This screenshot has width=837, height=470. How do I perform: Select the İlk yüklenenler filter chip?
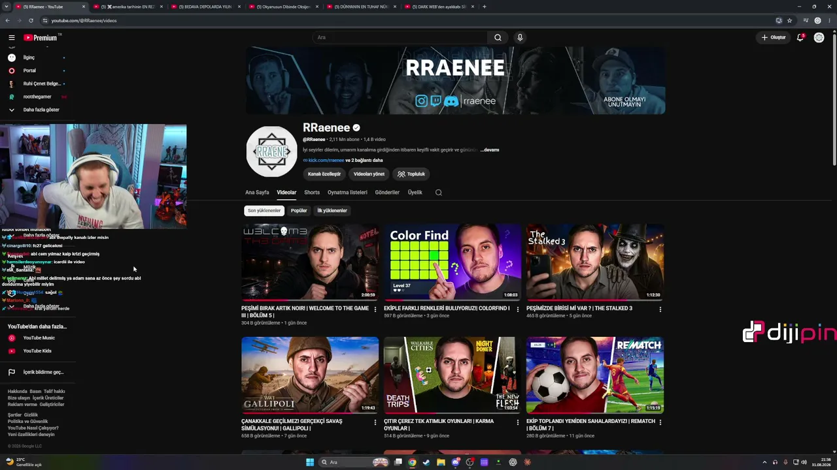click(332, 211)
